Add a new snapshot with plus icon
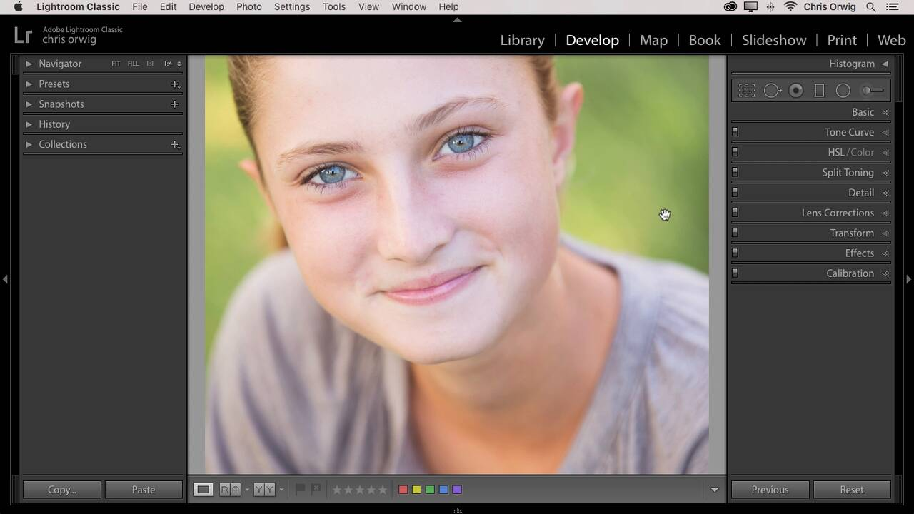Screen dimensions: 914x514 click(x=174, y=104)
